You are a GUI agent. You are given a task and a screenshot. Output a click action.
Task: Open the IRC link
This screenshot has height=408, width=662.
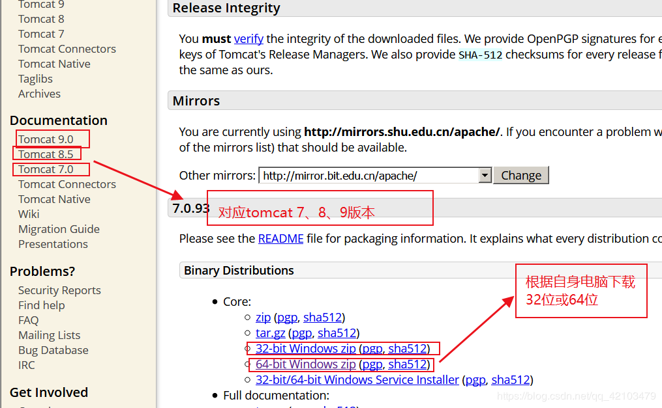click(26, 365)
